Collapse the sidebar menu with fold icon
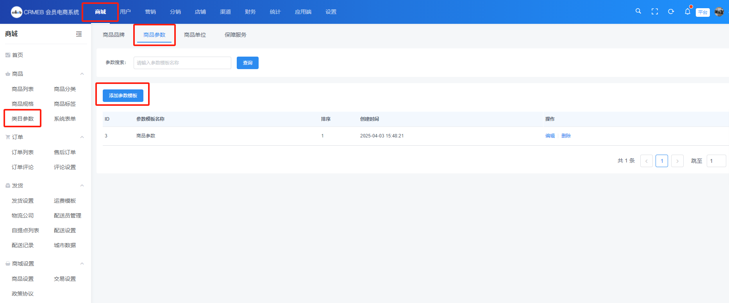Image resolution: width=729 pixels, height=303 pixels. (79, 34)
